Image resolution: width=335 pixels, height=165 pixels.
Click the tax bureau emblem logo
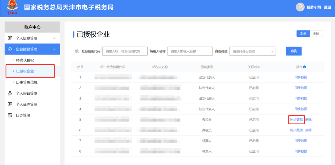click(12, 7)
